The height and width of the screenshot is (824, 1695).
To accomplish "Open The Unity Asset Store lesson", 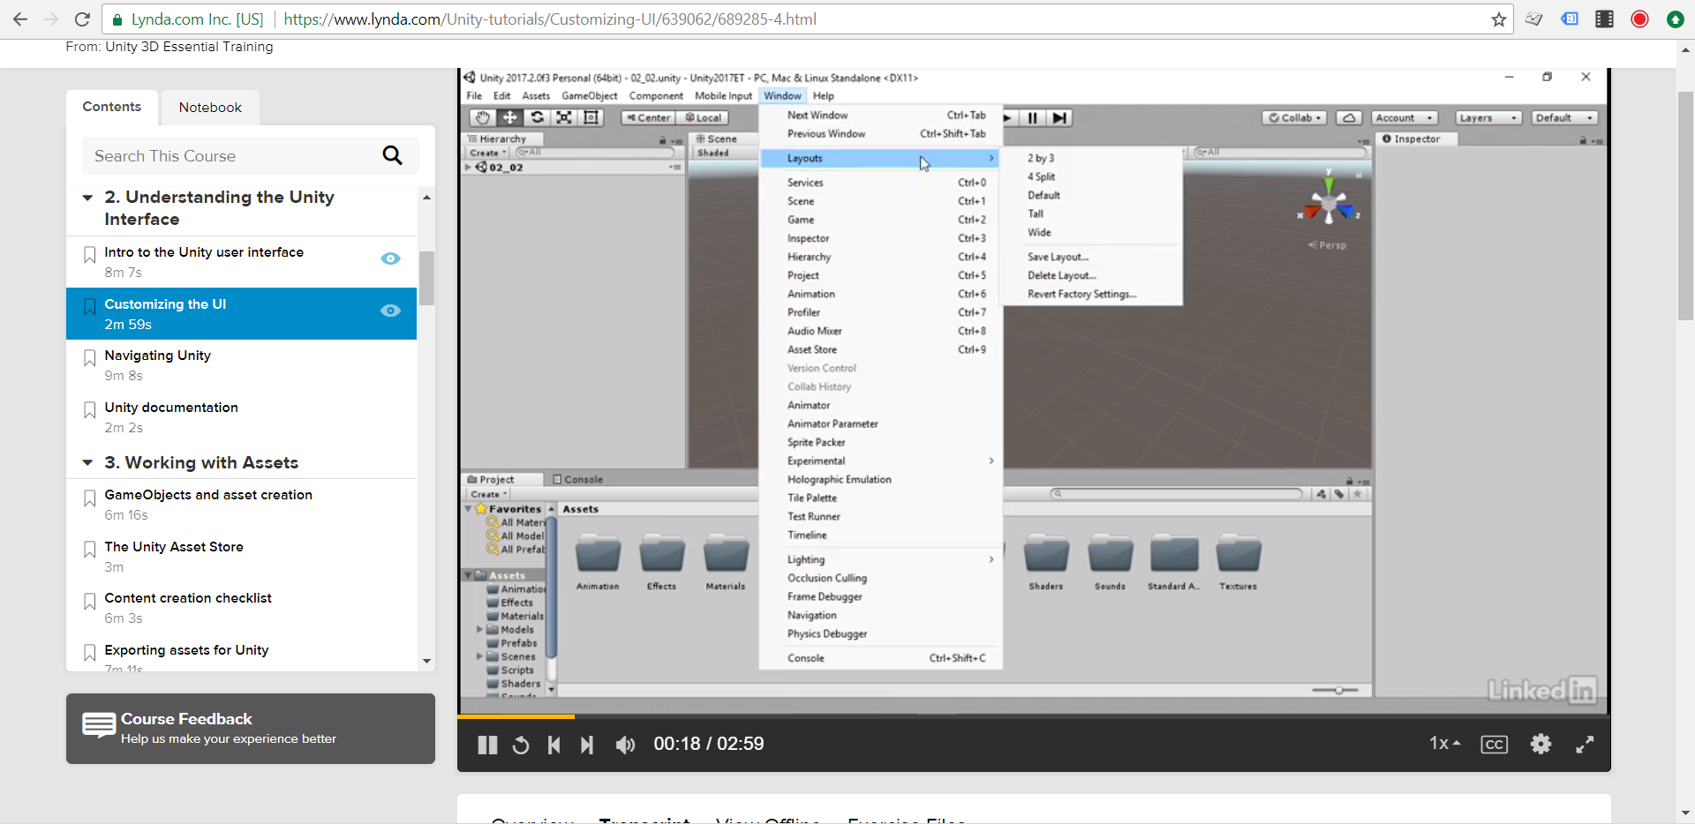I will 174,547.
